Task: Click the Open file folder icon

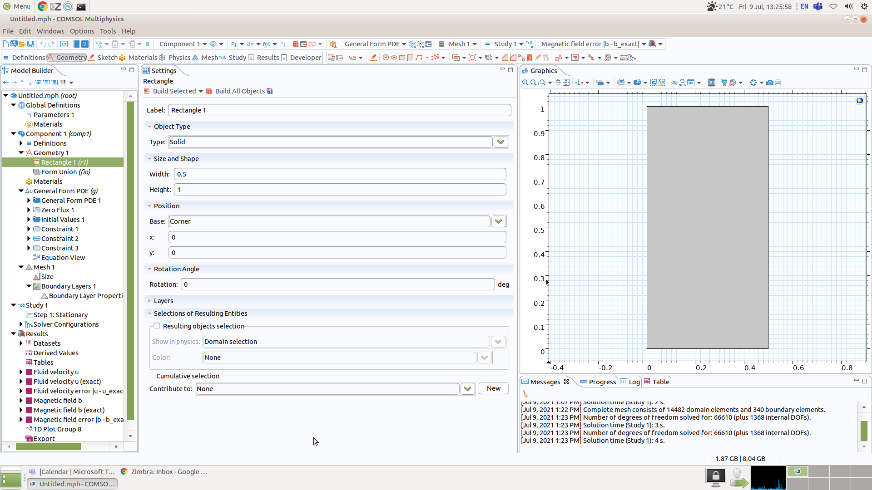Action: pos(22,44)
